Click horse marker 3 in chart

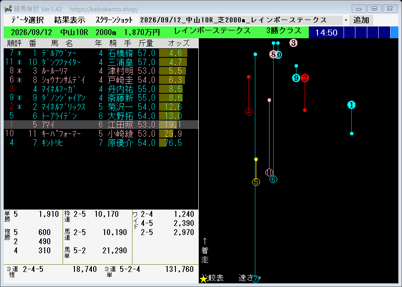(x=293, y=43)
